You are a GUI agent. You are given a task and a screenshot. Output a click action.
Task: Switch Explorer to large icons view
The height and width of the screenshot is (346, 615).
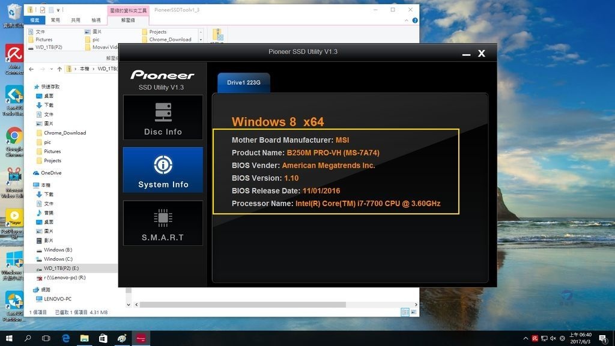(413, 312)
